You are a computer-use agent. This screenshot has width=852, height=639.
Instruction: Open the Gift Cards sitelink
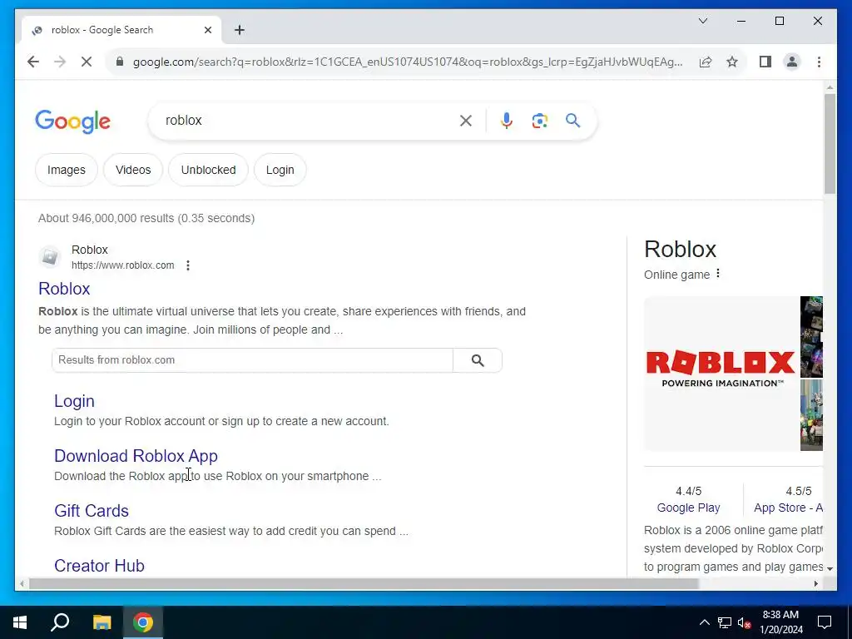pyautogui.click(x=92, y=511)
